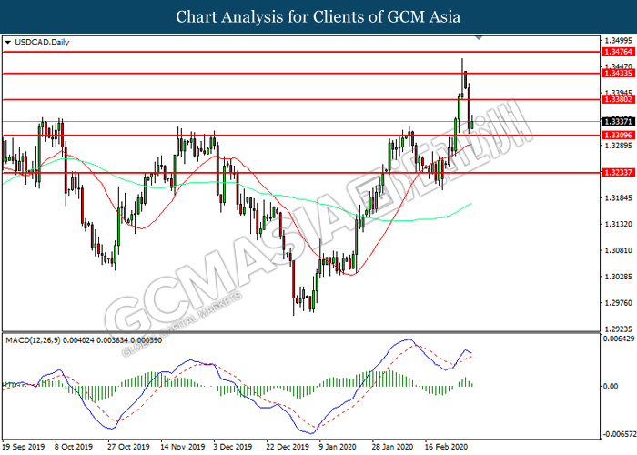Click the 14 Nov 2019 date label
Screen dimensions: 637x455
pos(182,447)
